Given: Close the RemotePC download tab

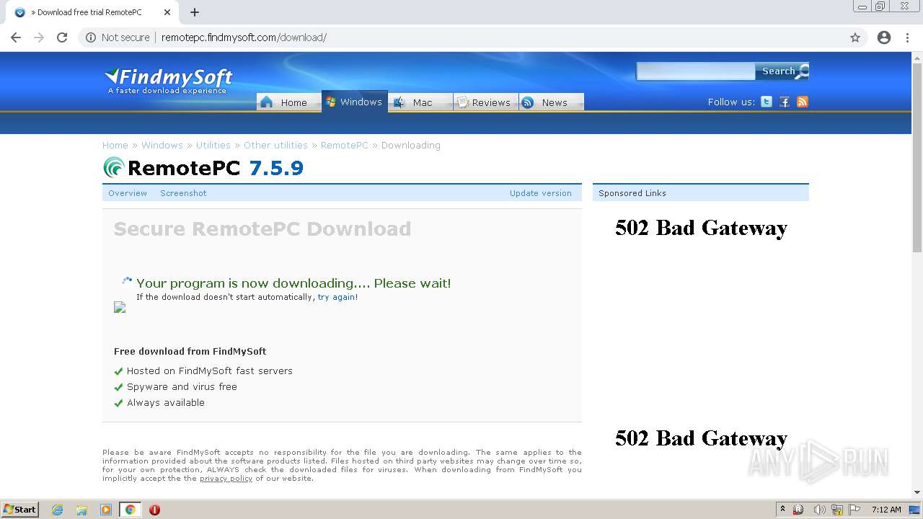Looking at the screenshot, I should pyautogui.click(x=167, y=12).
